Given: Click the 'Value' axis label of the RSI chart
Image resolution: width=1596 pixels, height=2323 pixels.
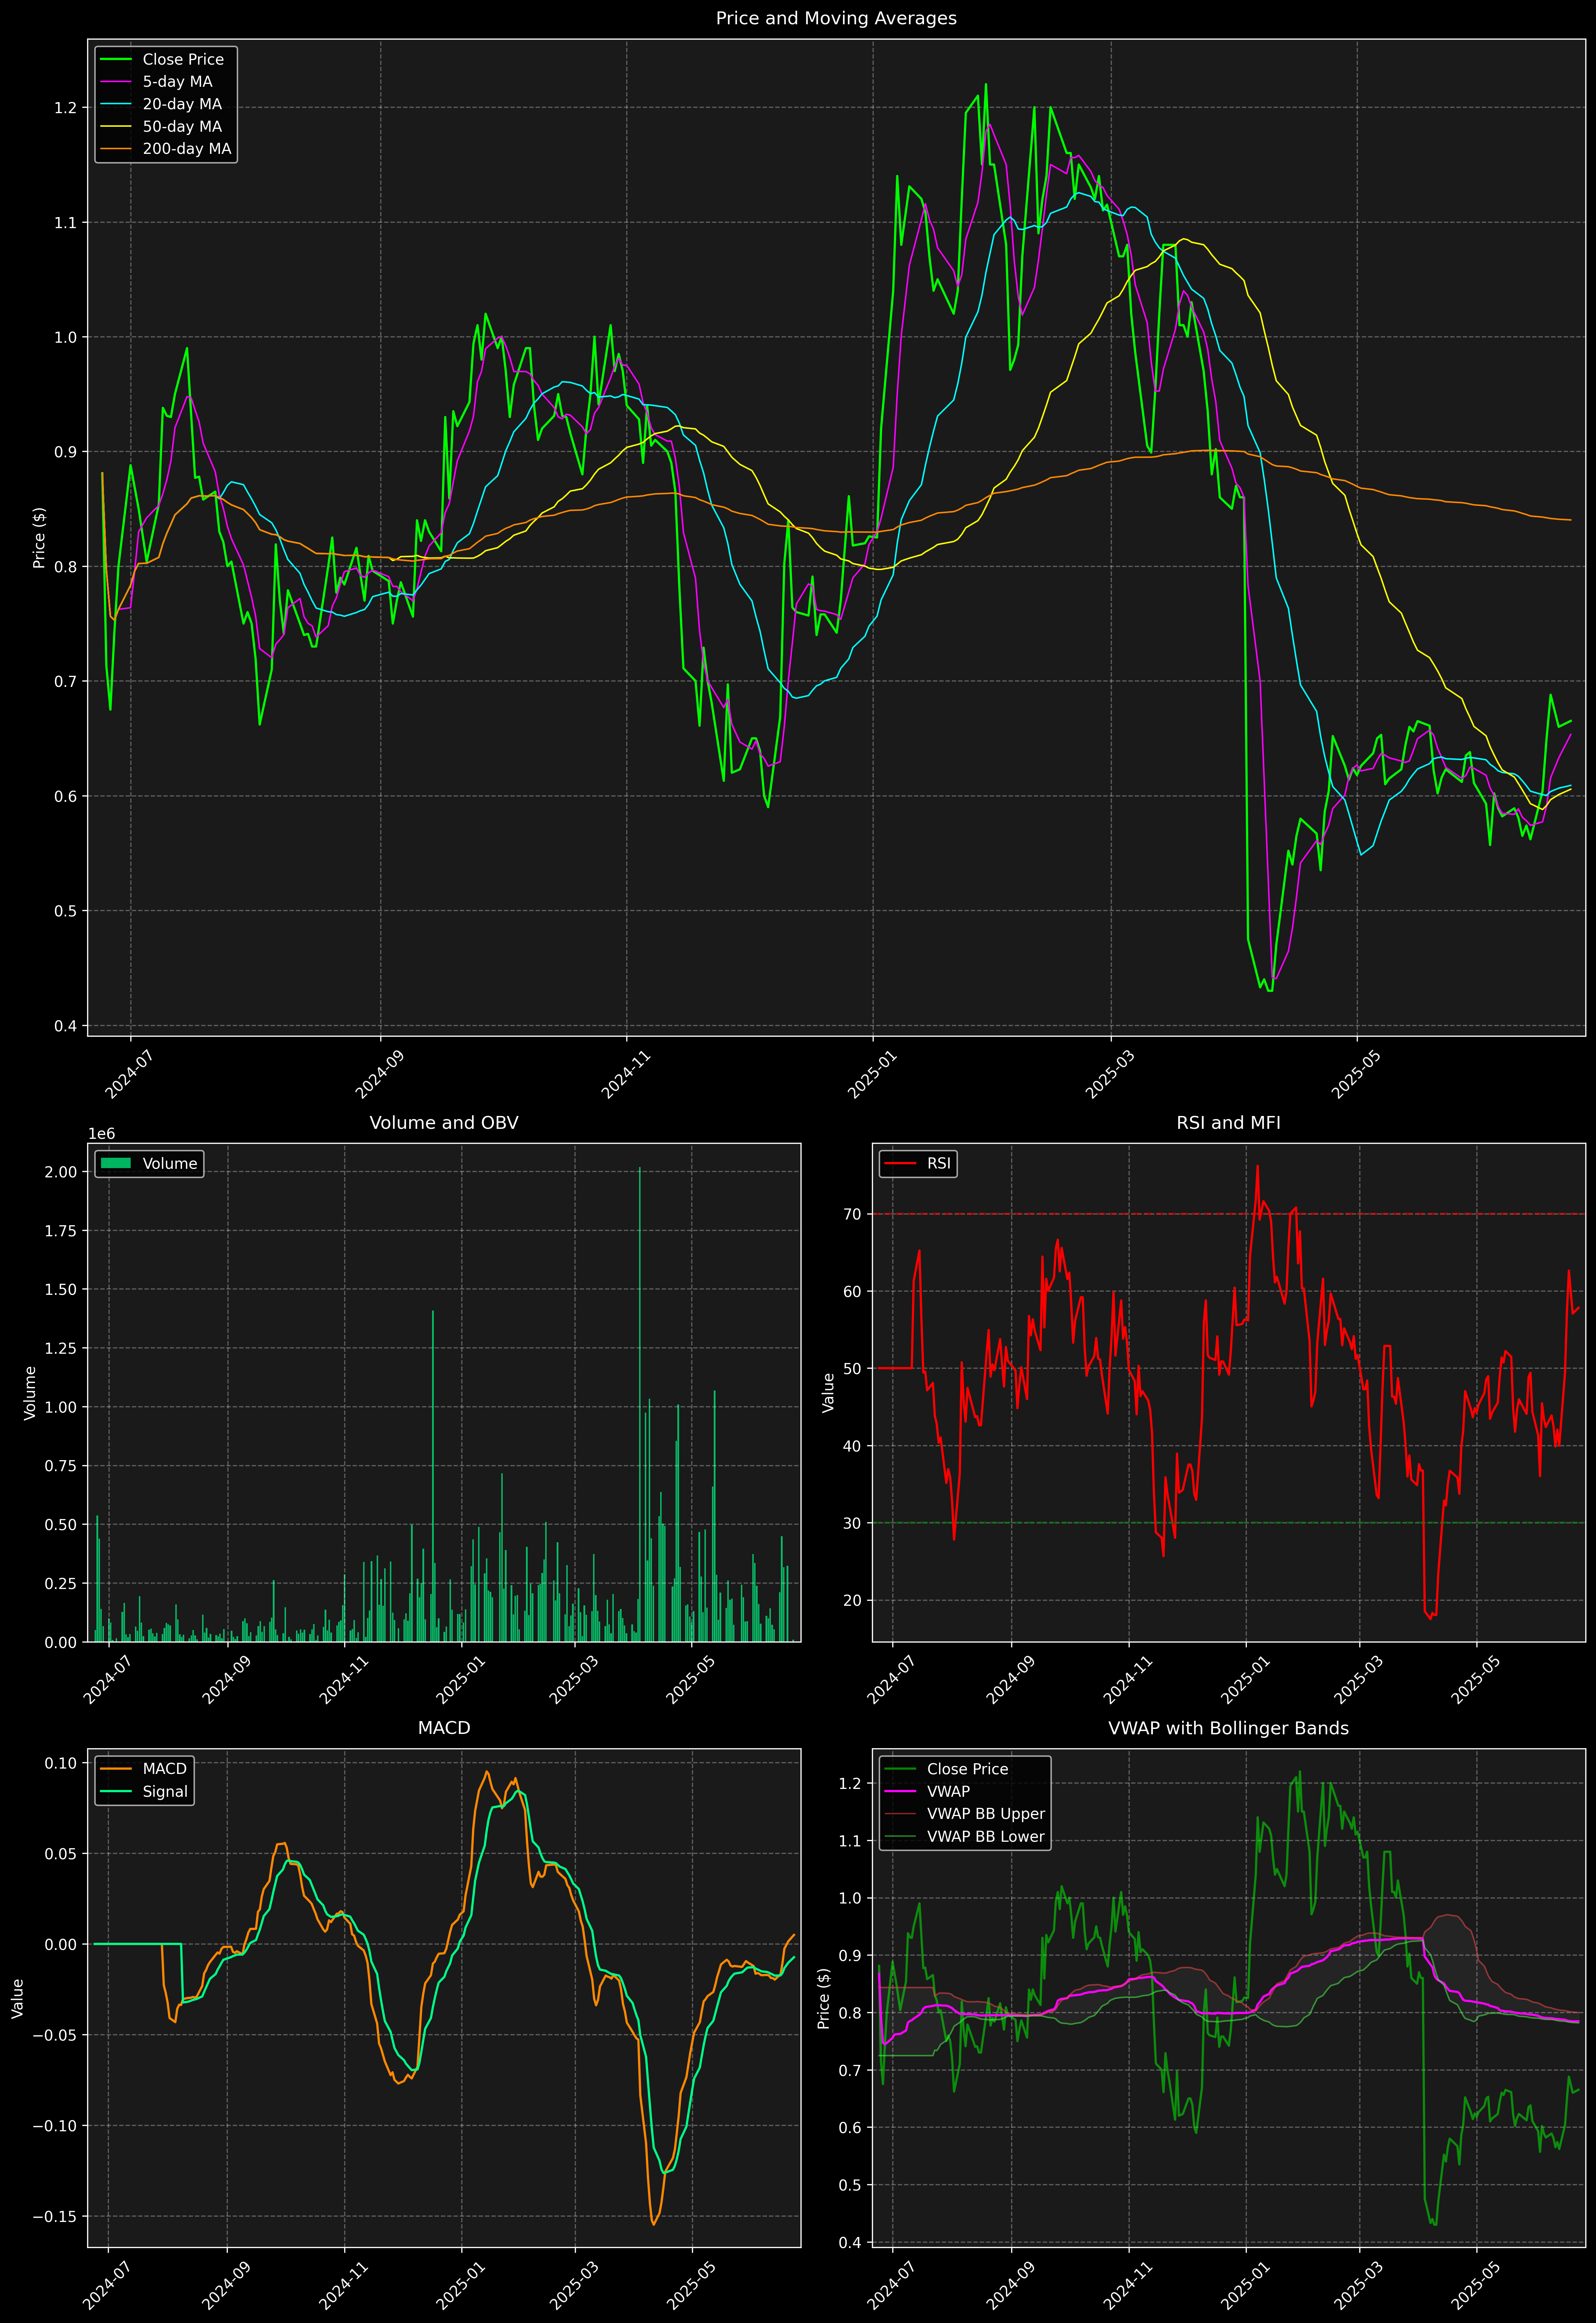Looking at the screenshot, I should click(x=828, y=1392).
